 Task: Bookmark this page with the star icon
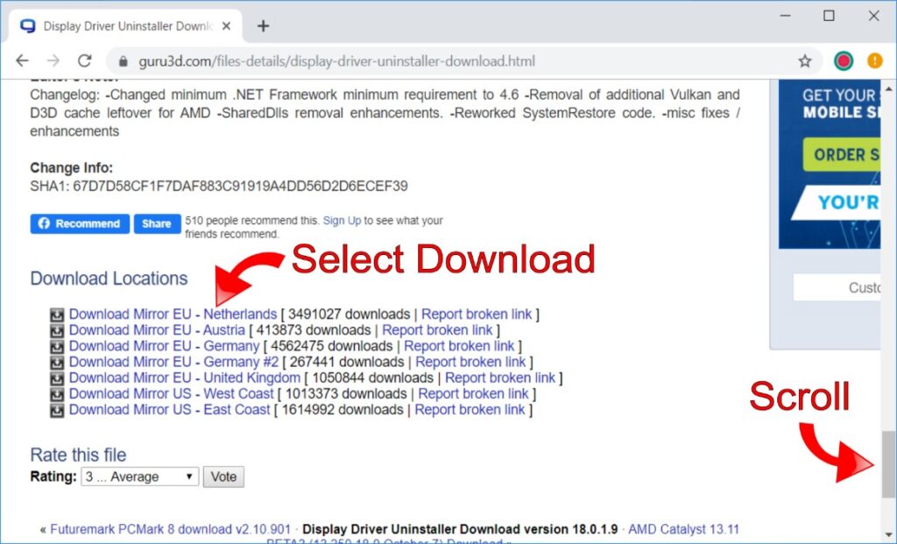(x=804, y=61)
